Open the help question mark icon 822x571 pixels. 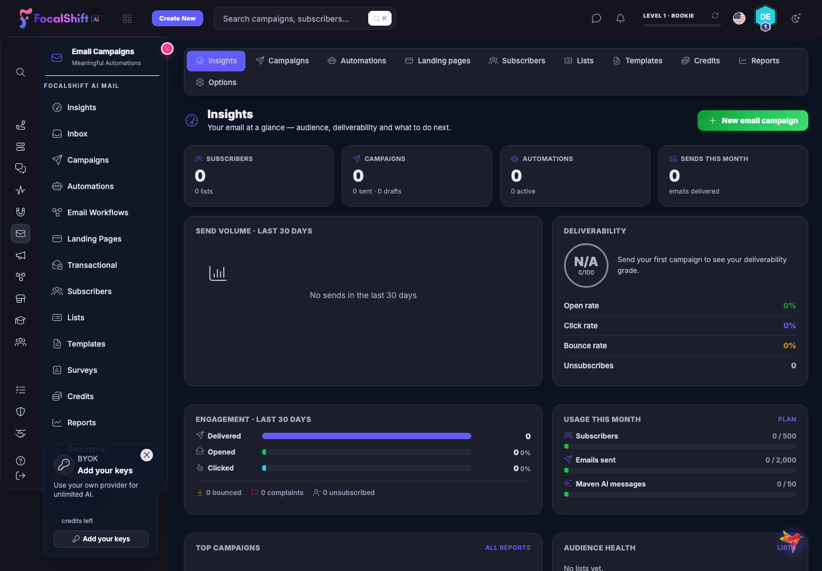point(21,461)
